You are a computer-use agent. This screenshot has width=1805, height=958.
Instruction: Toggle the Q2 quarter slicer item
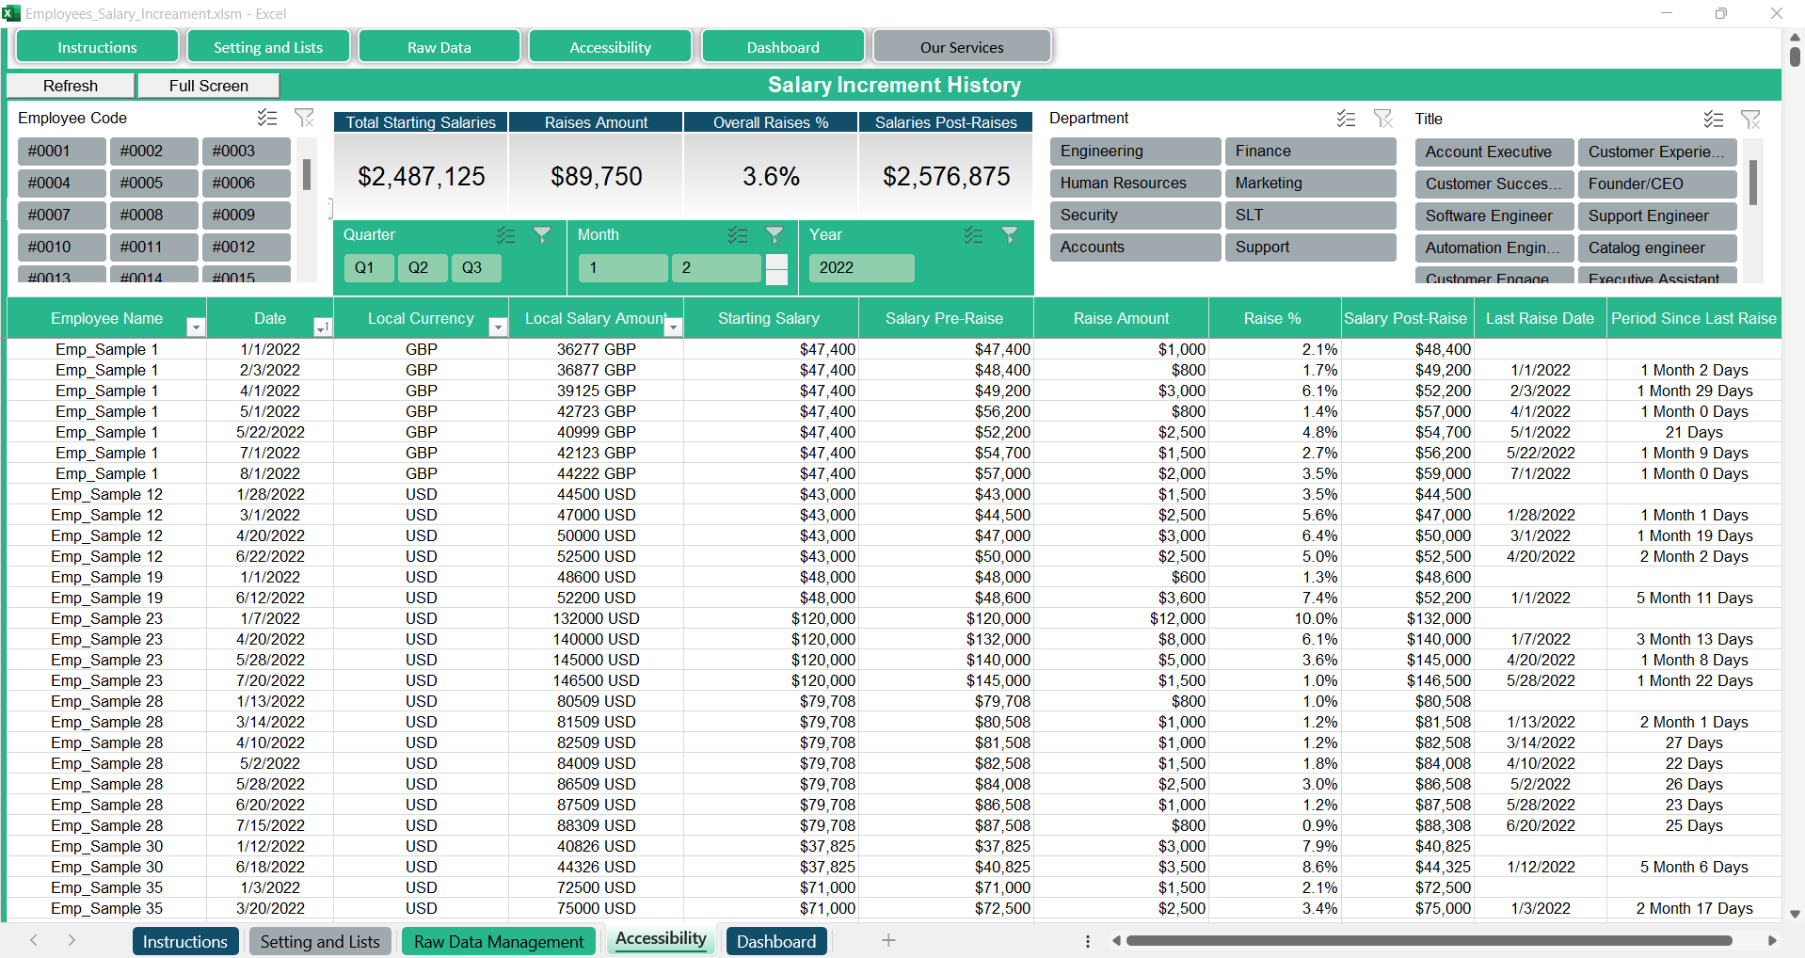click(419, 268)
